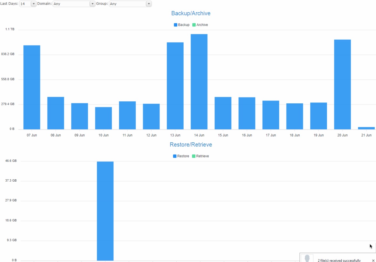
Task: Click the blue Backup legend swatch
Action: (175, 25)
